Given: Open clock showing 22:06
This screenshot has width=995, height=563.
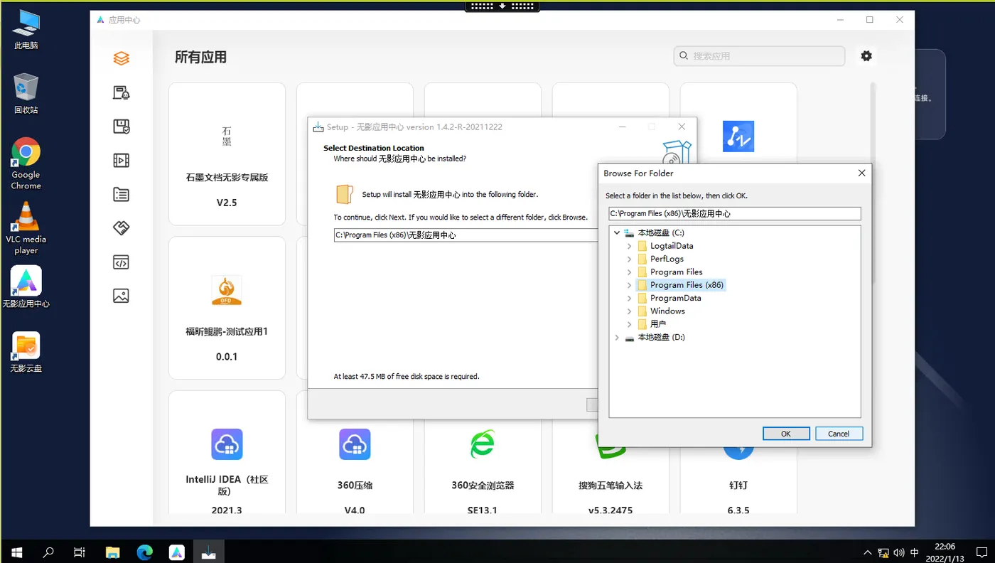Looking at the screenshot, I should pos(945,552).
